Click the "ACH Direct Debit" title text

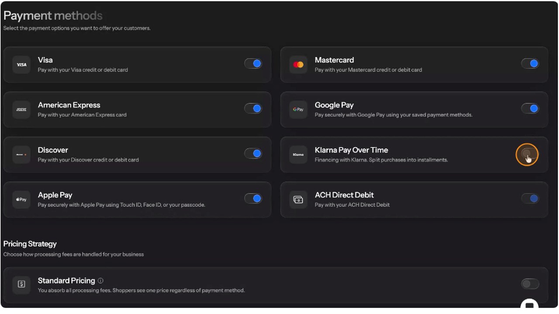[344, 195]
